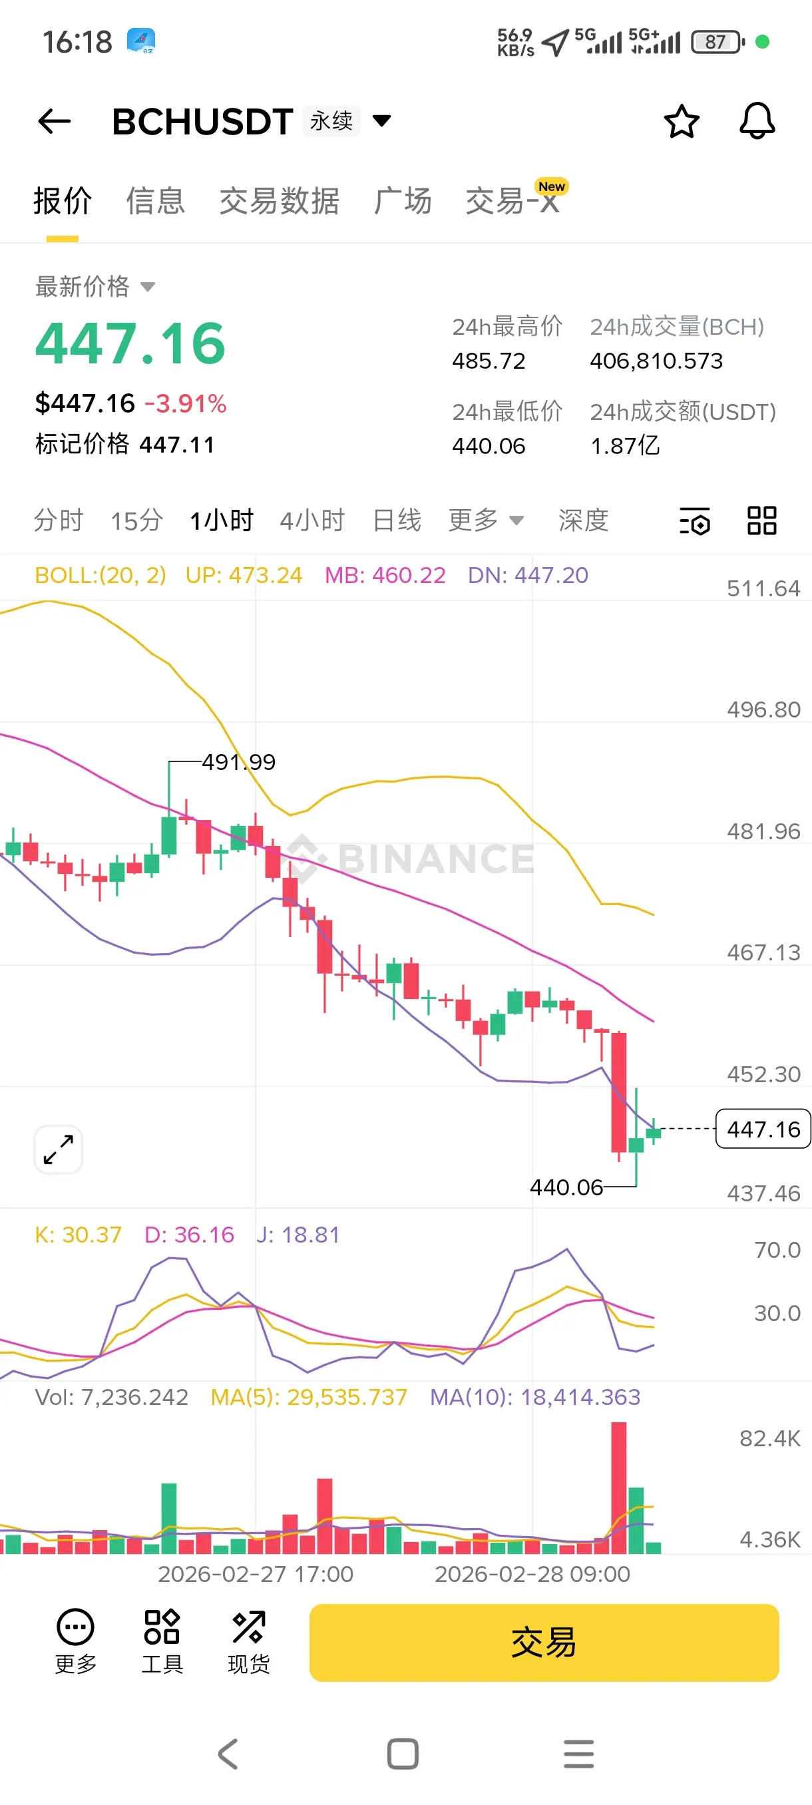812x1805 pixels.
Task: Tap 24h成交额 value 1.87亿
Action: coord(625,446)
